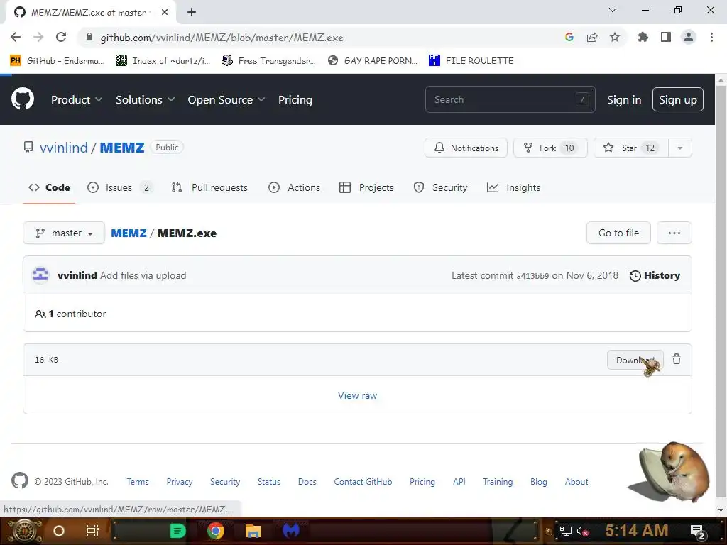Click vvinlind user avatar in commit row
Image resolution: width=727 pixels, height=545 pixels.
40,275
